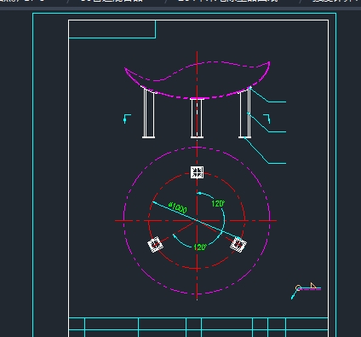The image size is (361, 337).
Task: Select the middle column in the elevation view
Action: [197, 118]
